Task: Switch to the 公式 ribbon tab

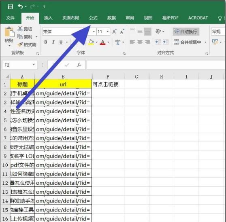Action: (93, 18)
